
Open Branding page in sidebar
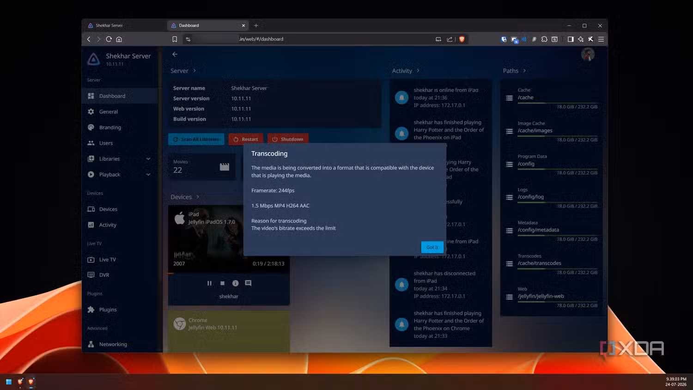122,127
